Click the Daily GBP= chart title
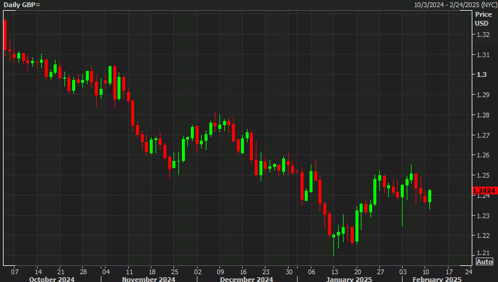Screen dimensions: 498x282 coord(22,5)
